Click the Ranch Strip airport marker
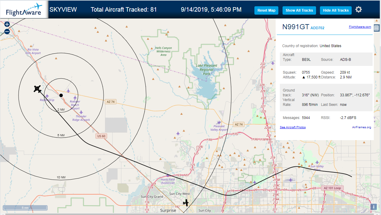This screenshot has height=215, width=381. [x=47, y=96]
